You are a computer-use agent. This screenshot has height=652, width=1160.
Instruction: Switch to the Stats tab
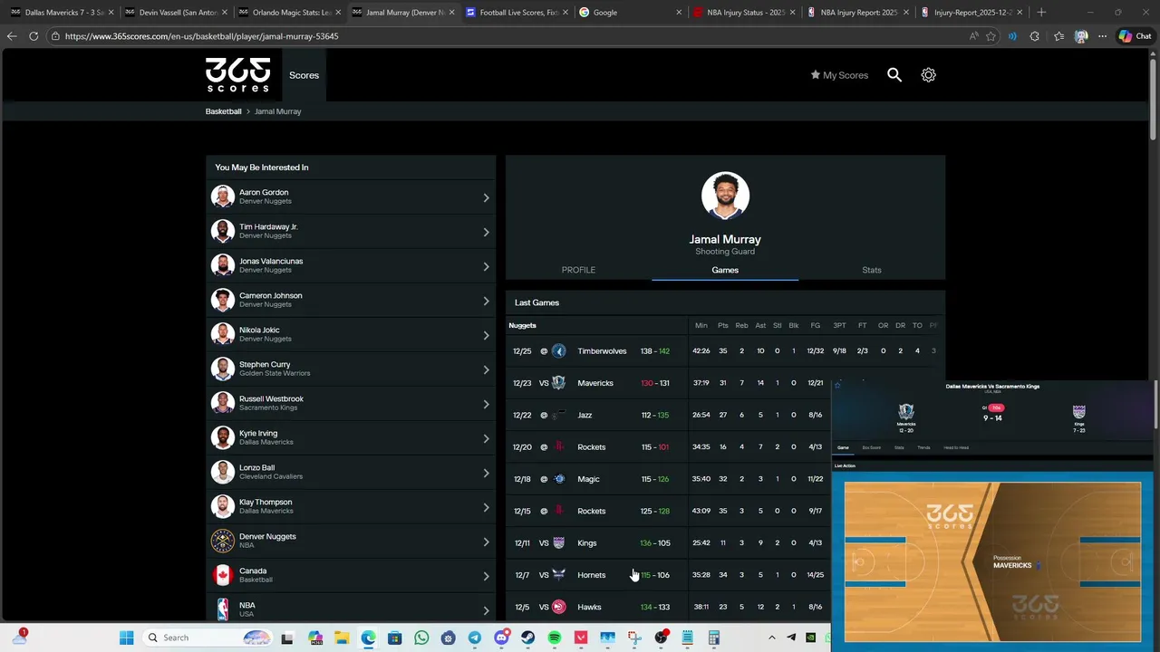[x=872, y=270]
